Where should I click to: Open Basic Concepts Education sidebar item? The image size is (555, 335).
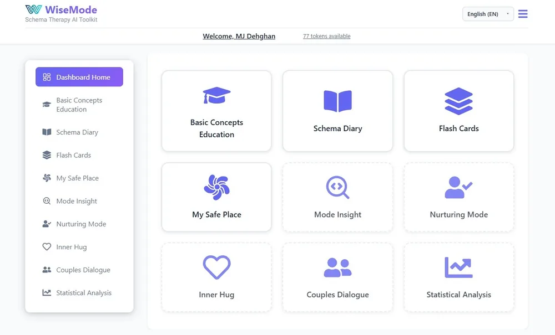coord(79,105)
